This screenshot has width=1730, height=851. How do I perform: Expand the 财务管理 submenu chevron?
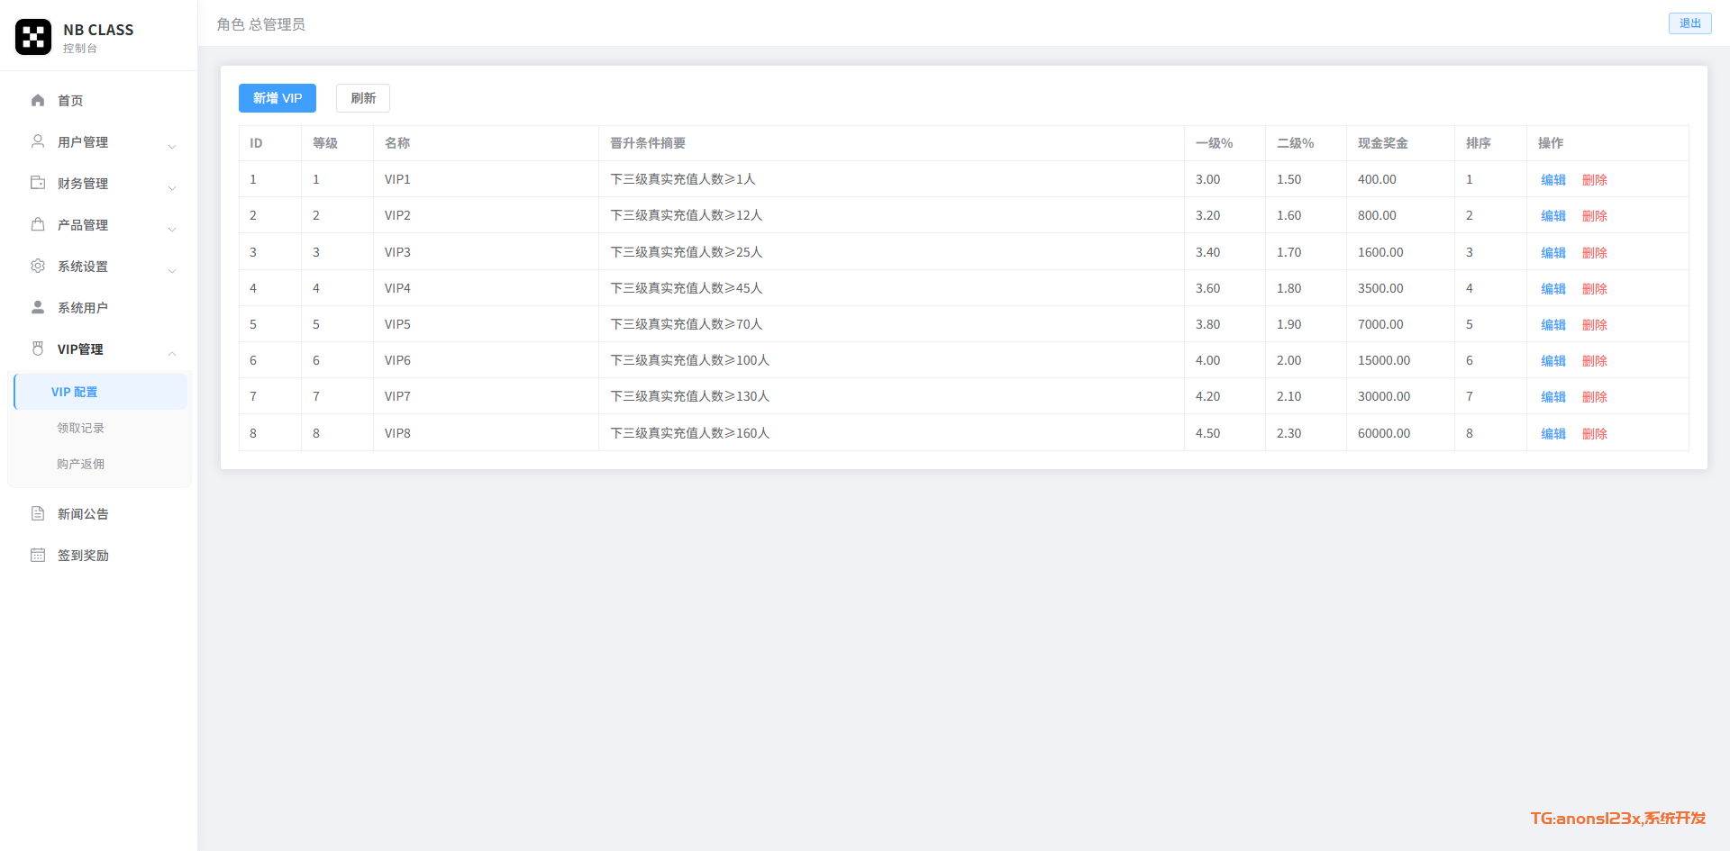tap(172, 187)
